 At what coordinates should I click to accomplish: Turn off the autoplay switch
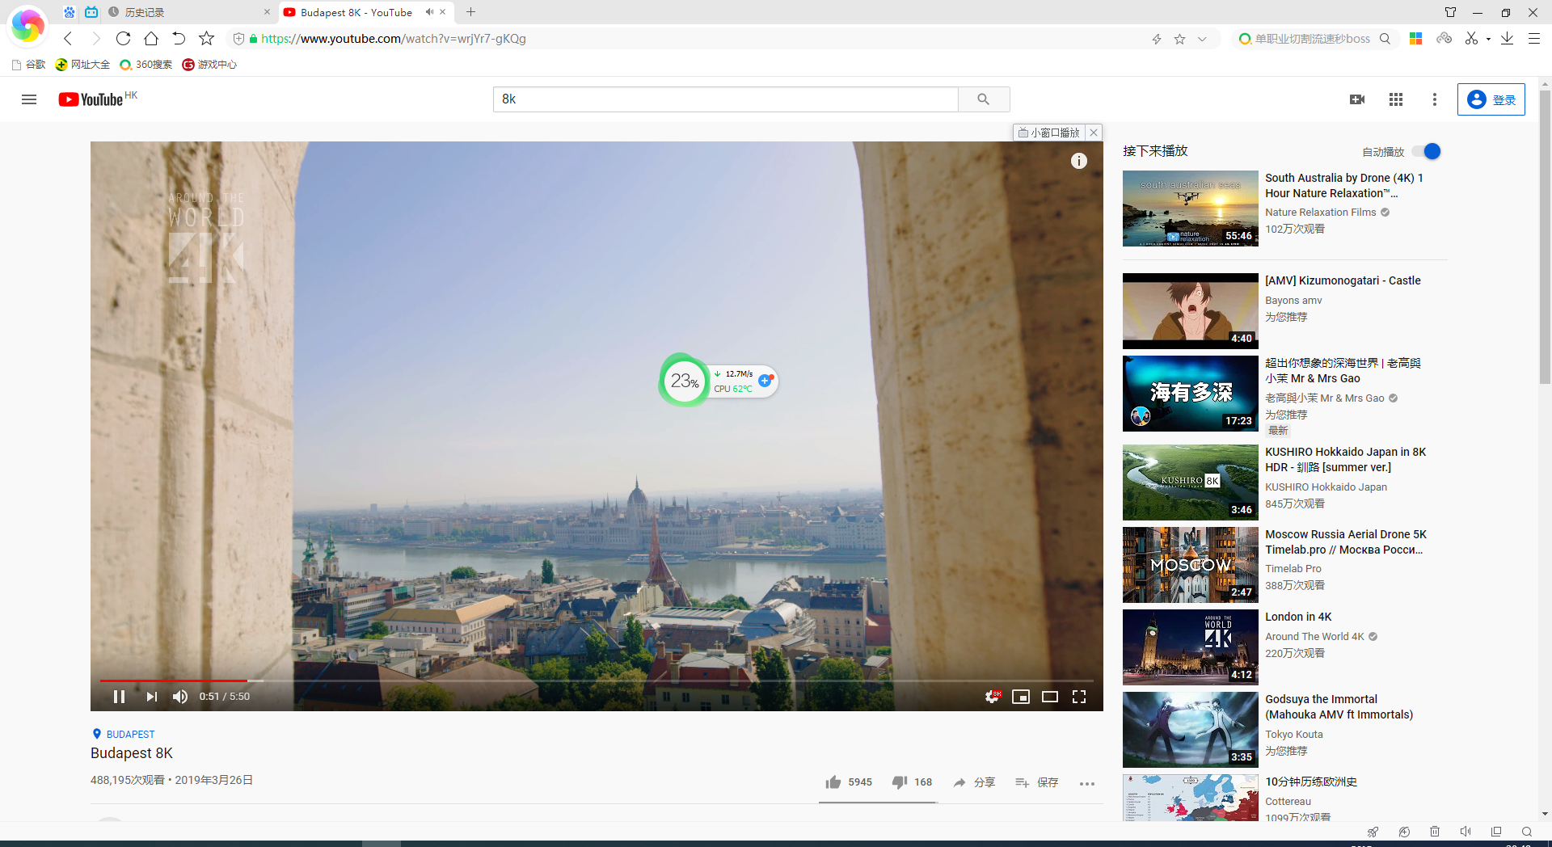(x=1427, y=152)
